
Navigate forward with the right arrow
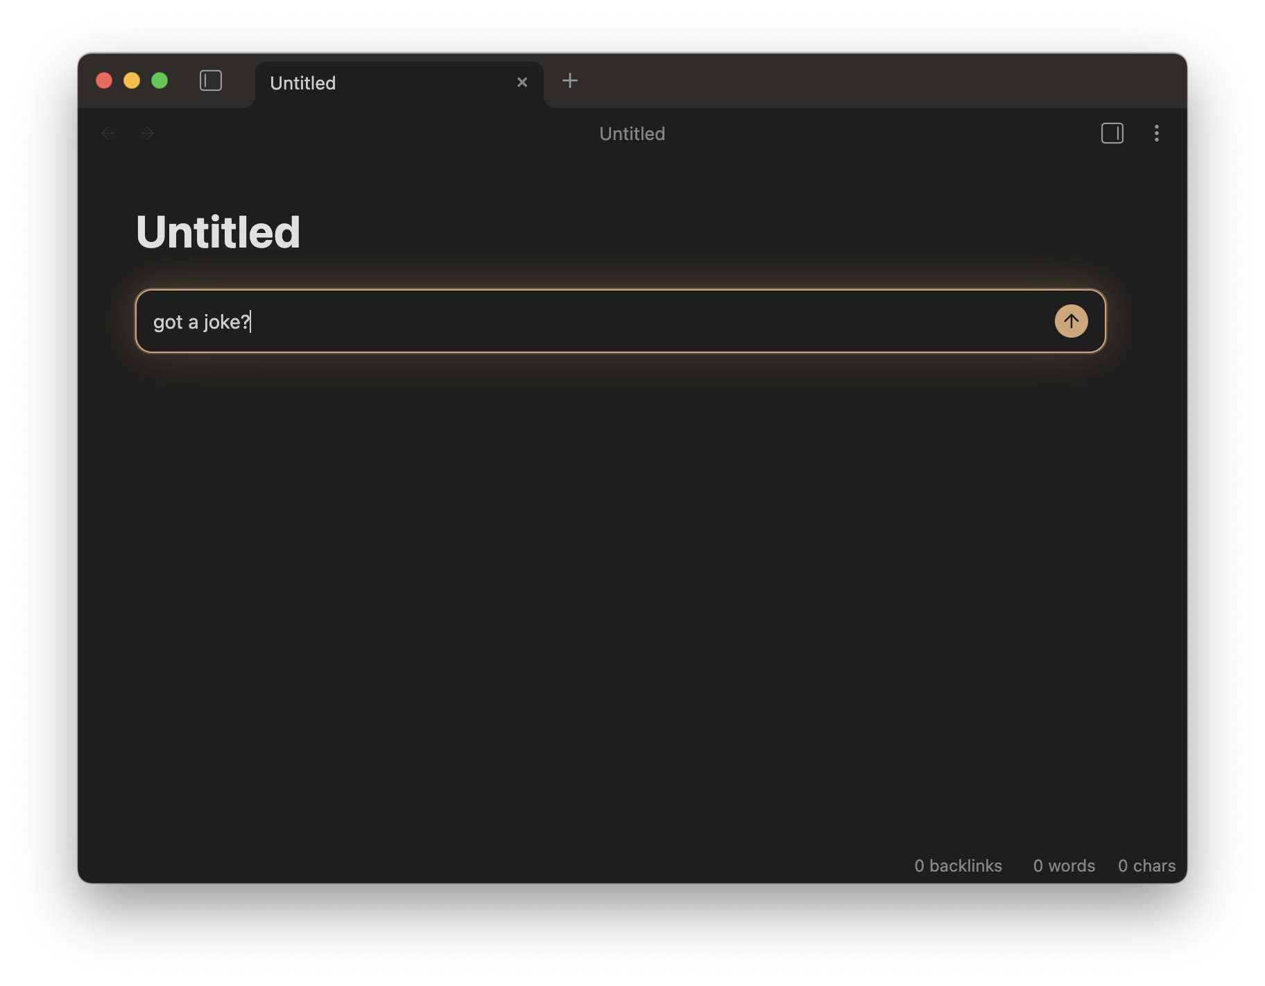coord(147,133)
